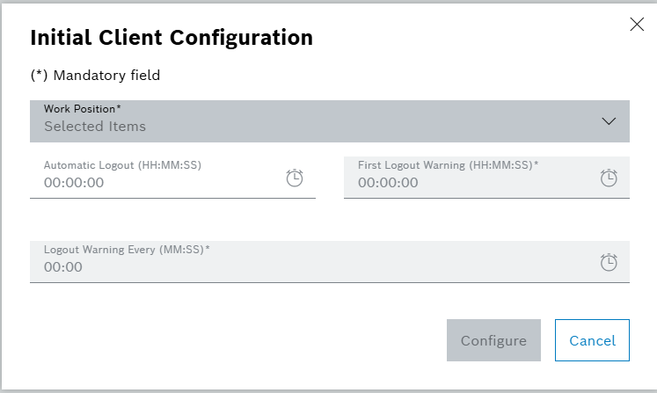The image size is (657, 393).
Task: Select the First Logout Warning (HH:MM:SS) label
Action: point(448,164)
